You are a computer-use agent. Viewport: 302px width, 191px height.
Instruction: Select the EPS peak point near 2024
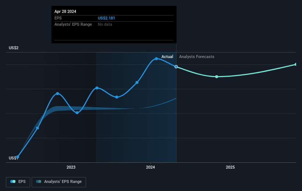tap(156, 59)
